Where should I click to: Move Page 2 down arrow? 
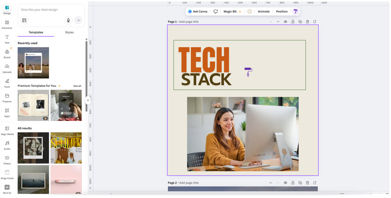coord(278,183)
